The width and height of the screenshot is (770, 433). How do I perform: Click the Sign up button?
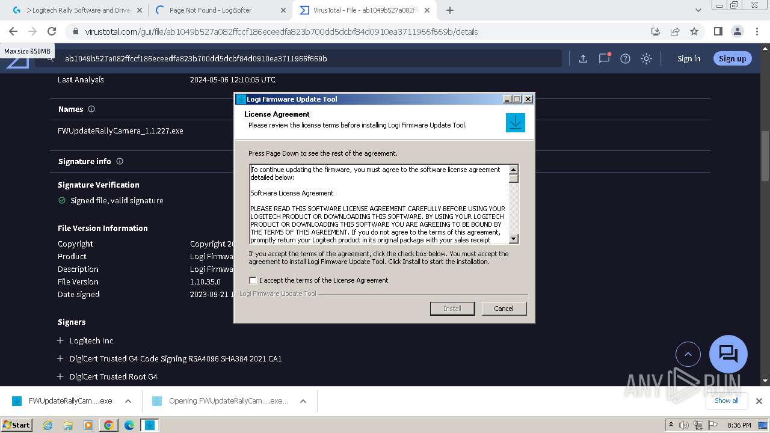pyautogui.click(x=732, y=58)
